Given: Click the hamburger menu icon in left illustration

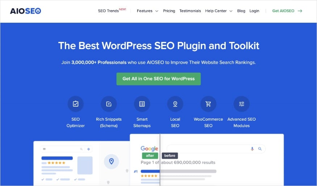Looking at the screenshot, I should (44, 149).
